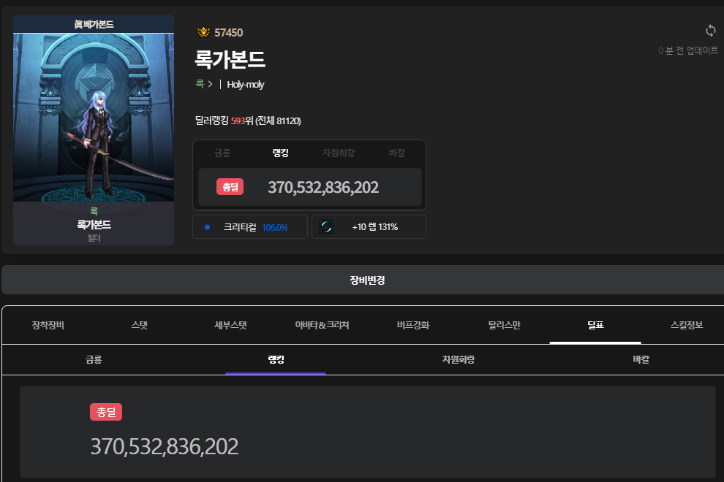Go to the 아바타&크리쳐 tab
This screenshot has height=482, width=724.
(x=322, y=325)
